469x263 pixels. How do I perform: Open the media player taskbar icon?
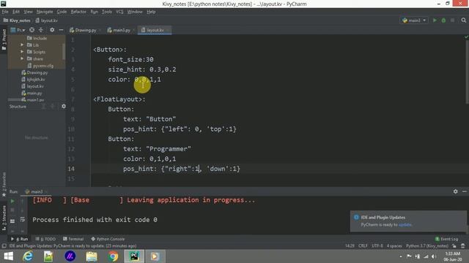tap(155, 256)
